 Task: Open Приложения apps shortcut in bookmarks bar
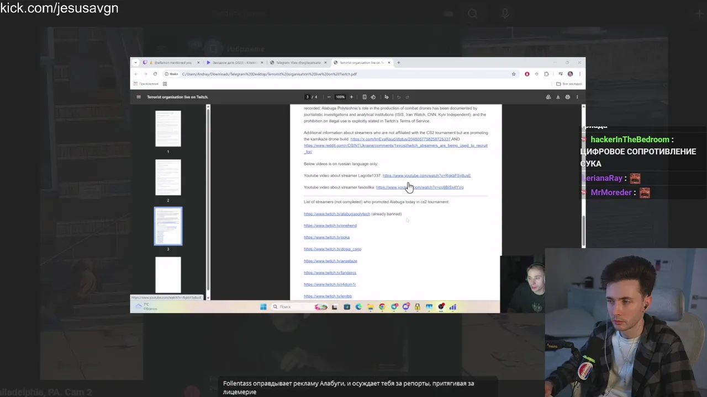(146, 84)
